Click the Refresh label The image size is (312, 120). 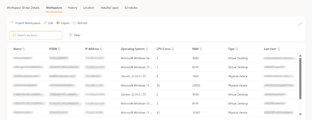(82, 23)
